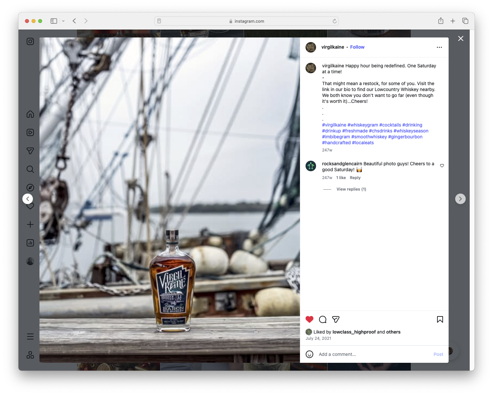The width and height of the screenshot is (493, 395).
Task: Reload the page in Safari
Action: [334, 21]
